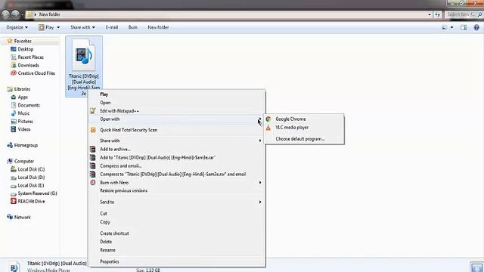Click the Help question mark icon
Screen dimensions: 484x272
pos(476,27)
